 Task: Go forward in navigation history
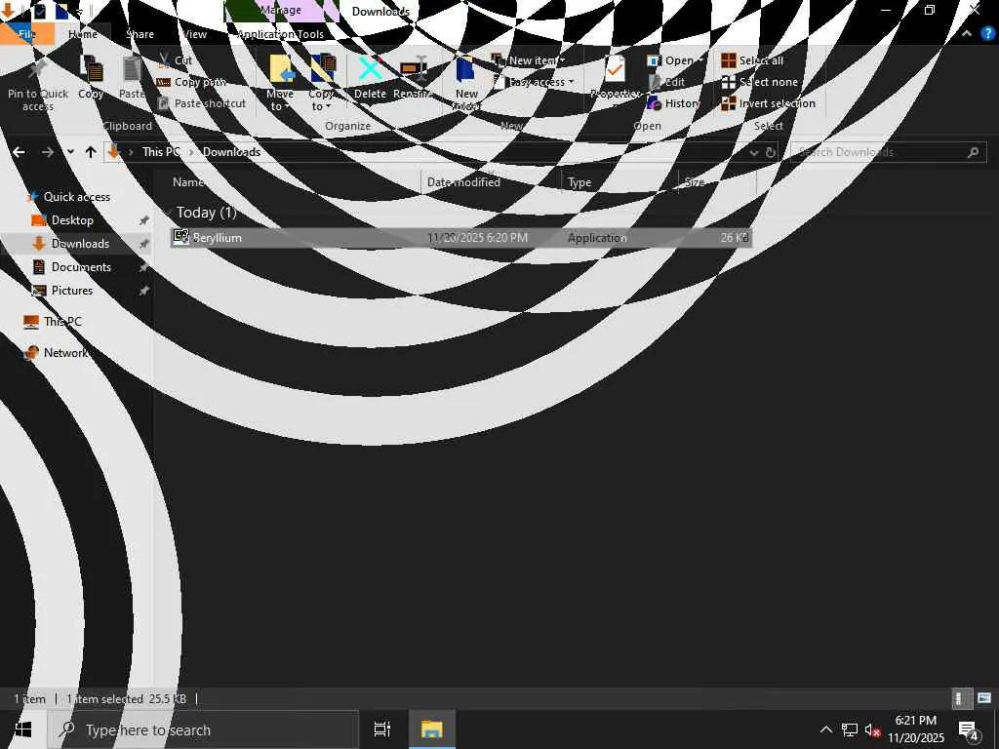point(47,151)
